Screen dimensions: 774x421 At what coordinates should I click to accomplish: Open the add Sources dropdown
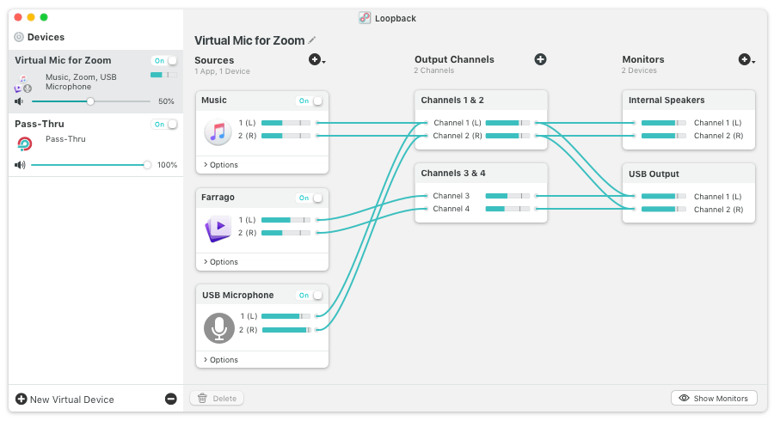(316, 59)
